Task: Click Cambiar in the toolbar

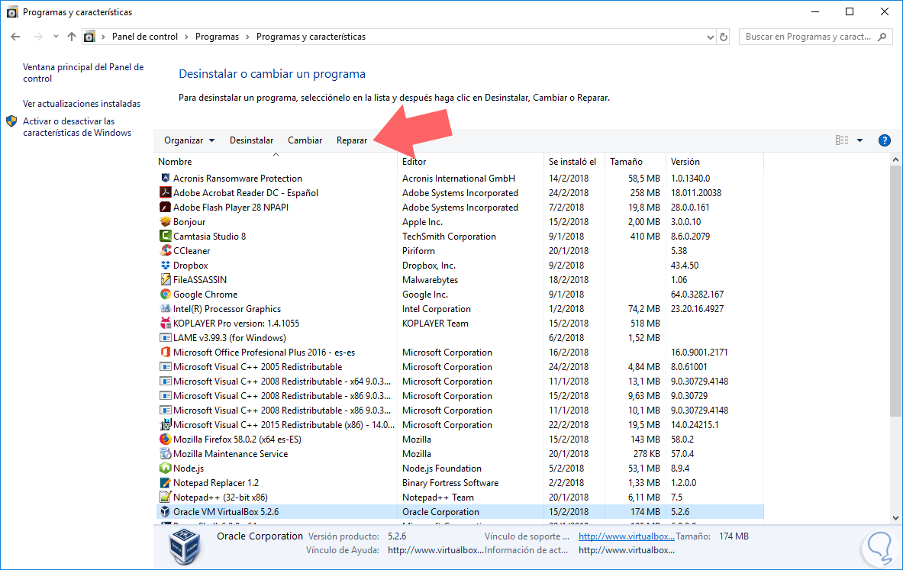Action: click(x=305, y=140)
